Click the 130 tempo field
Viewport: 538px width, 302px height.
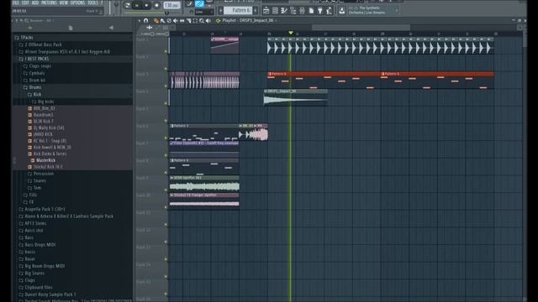pyautogui.click(x=171, y=5)
